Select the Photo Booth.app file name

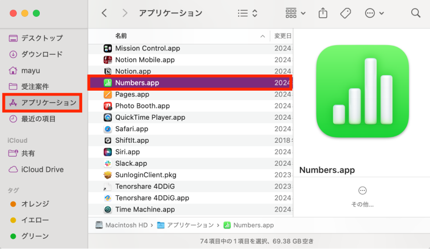pos(142,106)
